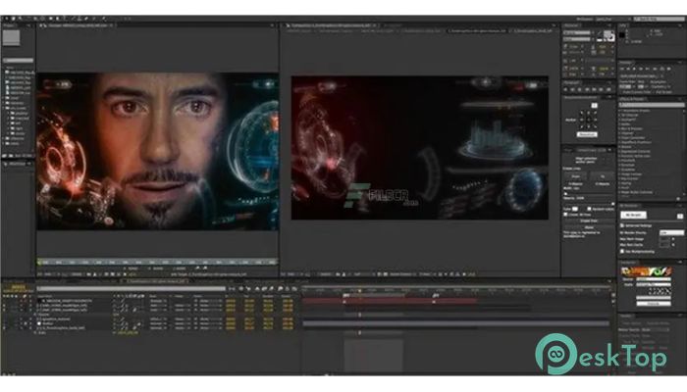Click the colorful swatch strip thumbnail

[x=646, y=270]
